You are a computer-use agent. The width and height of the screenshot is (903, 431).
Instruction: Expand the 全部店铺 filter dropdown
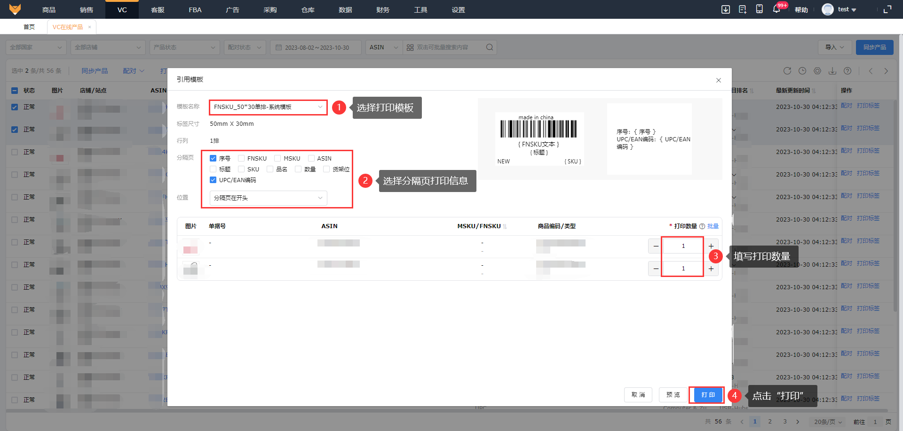tap(108, 47)
